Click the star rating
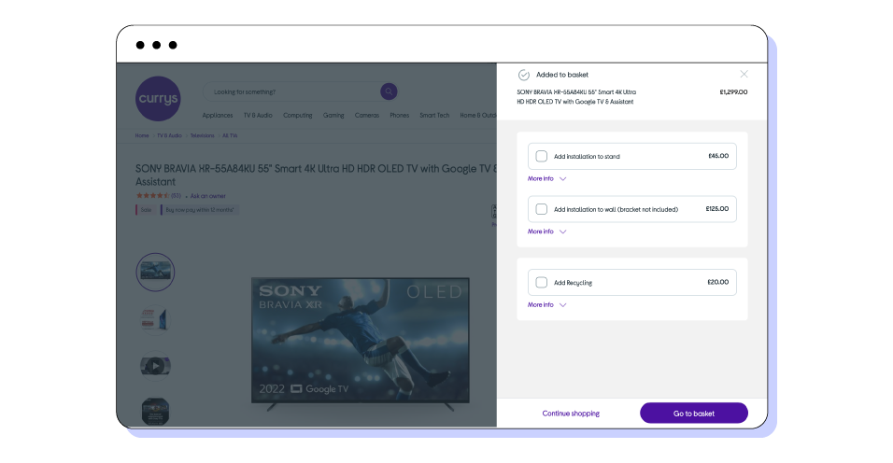893x463 pixels. (152, 196)
